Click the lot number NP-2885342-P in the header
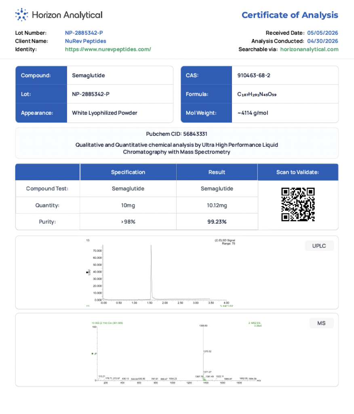 point(84,33)
